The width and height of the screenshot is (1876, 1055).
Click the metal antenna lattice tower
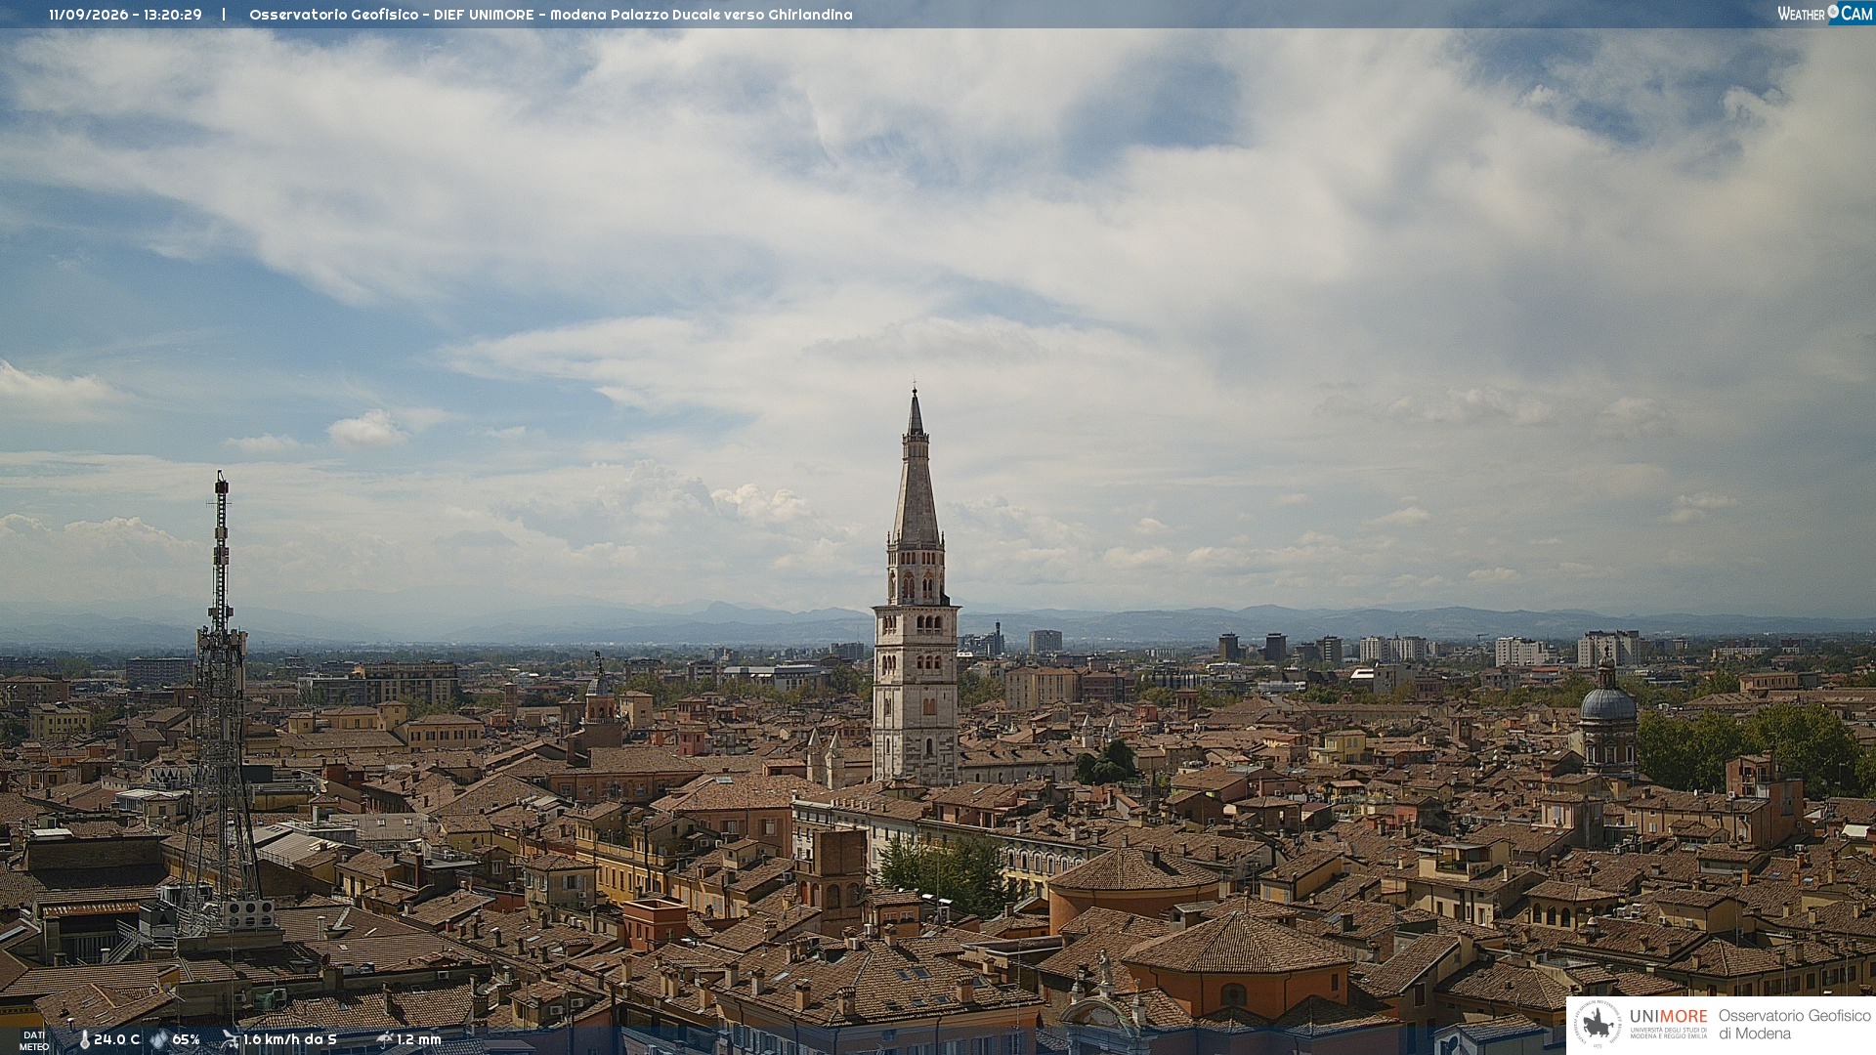(x=221, y=703)
